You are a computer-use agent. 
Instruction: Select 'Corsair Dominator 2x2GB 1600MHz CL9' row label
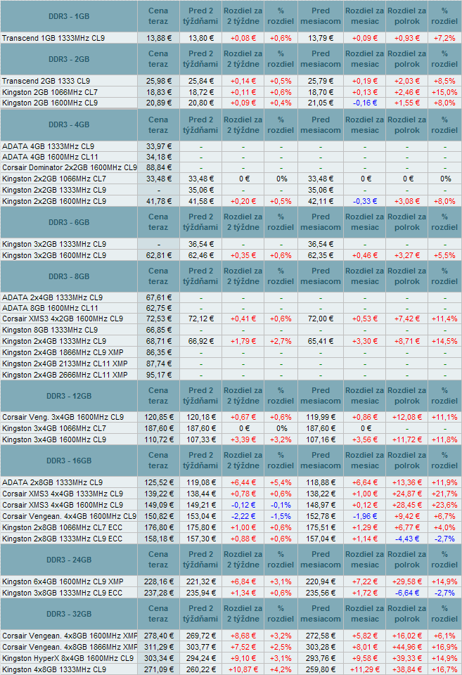pyautogui.click(x=70, y=167)
